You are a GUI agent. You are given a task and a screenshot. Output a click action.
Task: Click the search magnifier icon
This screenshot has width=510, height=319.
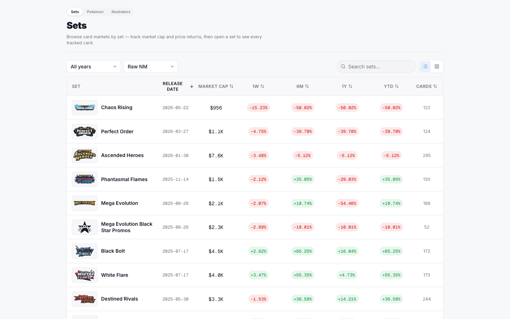click(x=343, y=67)
